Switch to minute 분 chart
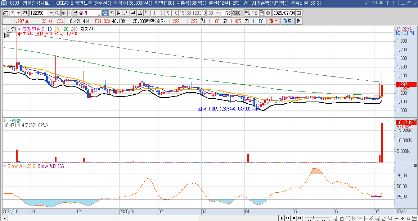 click(133, 13)
